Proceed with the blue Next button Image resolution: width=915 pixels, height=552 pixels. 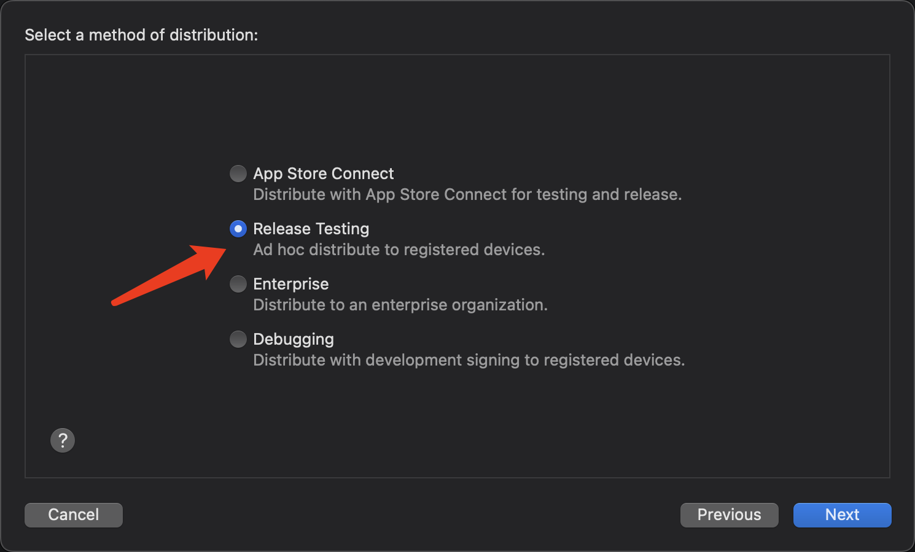(842, 515)
